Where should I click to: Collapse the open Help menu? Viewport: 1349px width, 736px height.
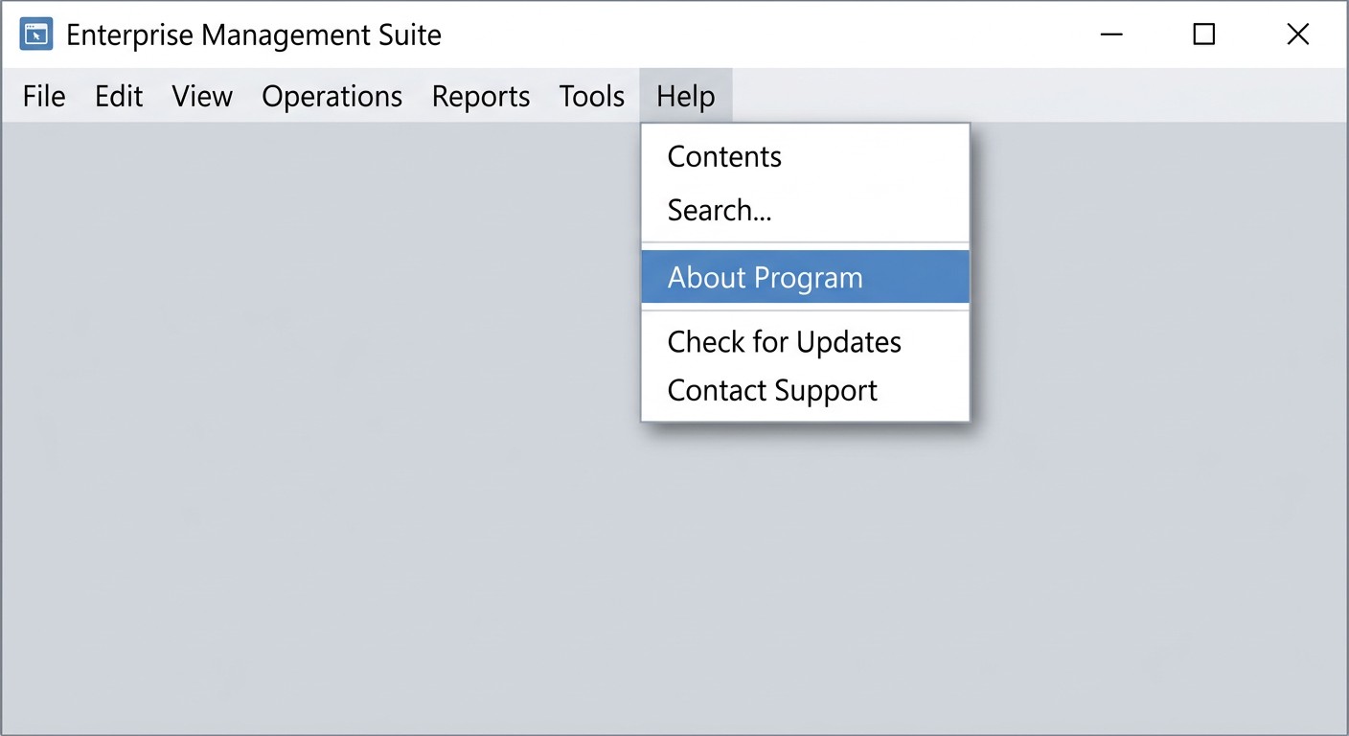click(686, 96)
